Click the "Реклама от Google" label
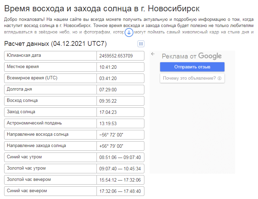258x199 pixels. coord(192,56)
